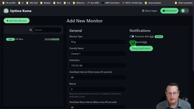Edit the Retries field
Viewport: 194px width, 109px height.
(x=98, y=89)
